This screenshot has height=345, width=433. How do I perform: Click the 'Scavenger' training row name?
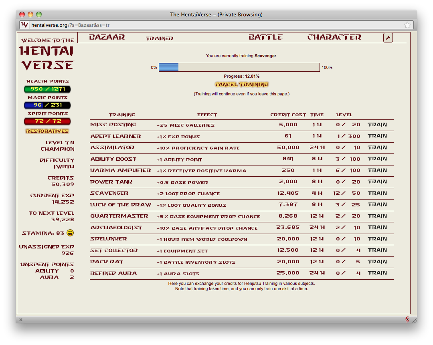(x=109, y=193)
